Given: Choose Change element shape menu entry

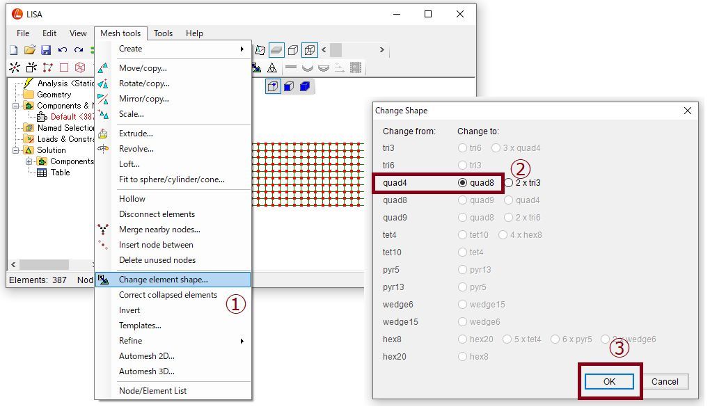Looking at the screenshot, I should pos(173,280).
